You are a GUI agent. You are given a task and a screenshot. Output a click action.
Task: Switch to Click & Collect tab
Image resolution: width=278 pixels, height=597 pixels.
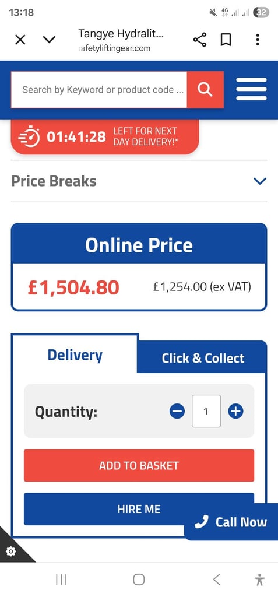click(x=203, y=358)
